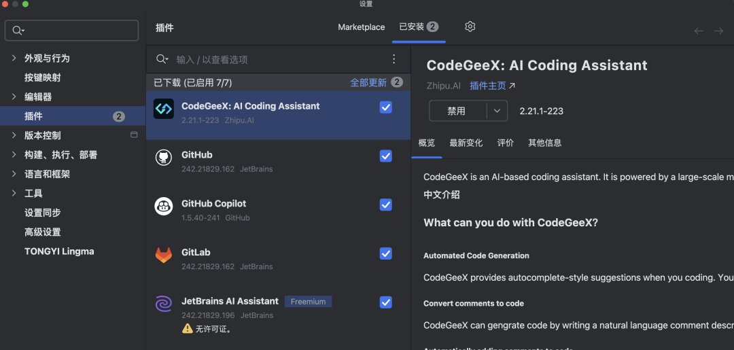The width and height of the screenshot is (734, 350).
Task: Select the GitLab plugin name
Action: coord(196,252)
